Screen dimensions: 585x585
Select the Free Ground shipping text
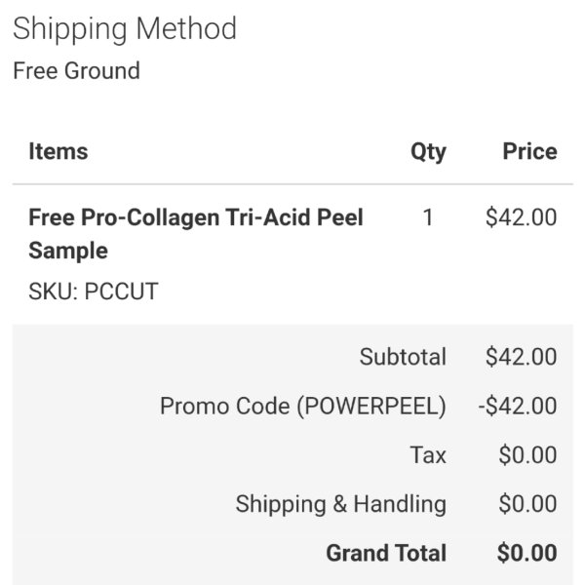click(x=76, y=70)
